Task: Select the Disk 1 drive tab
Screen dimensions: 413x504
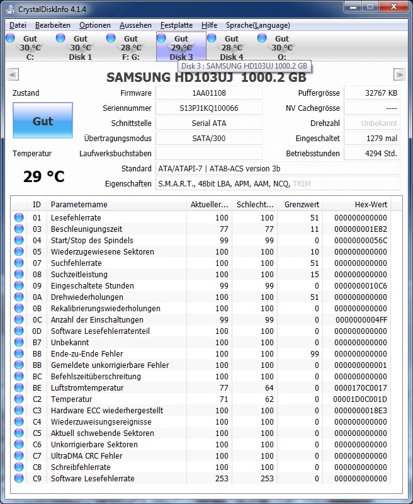Action: (81, 47)
